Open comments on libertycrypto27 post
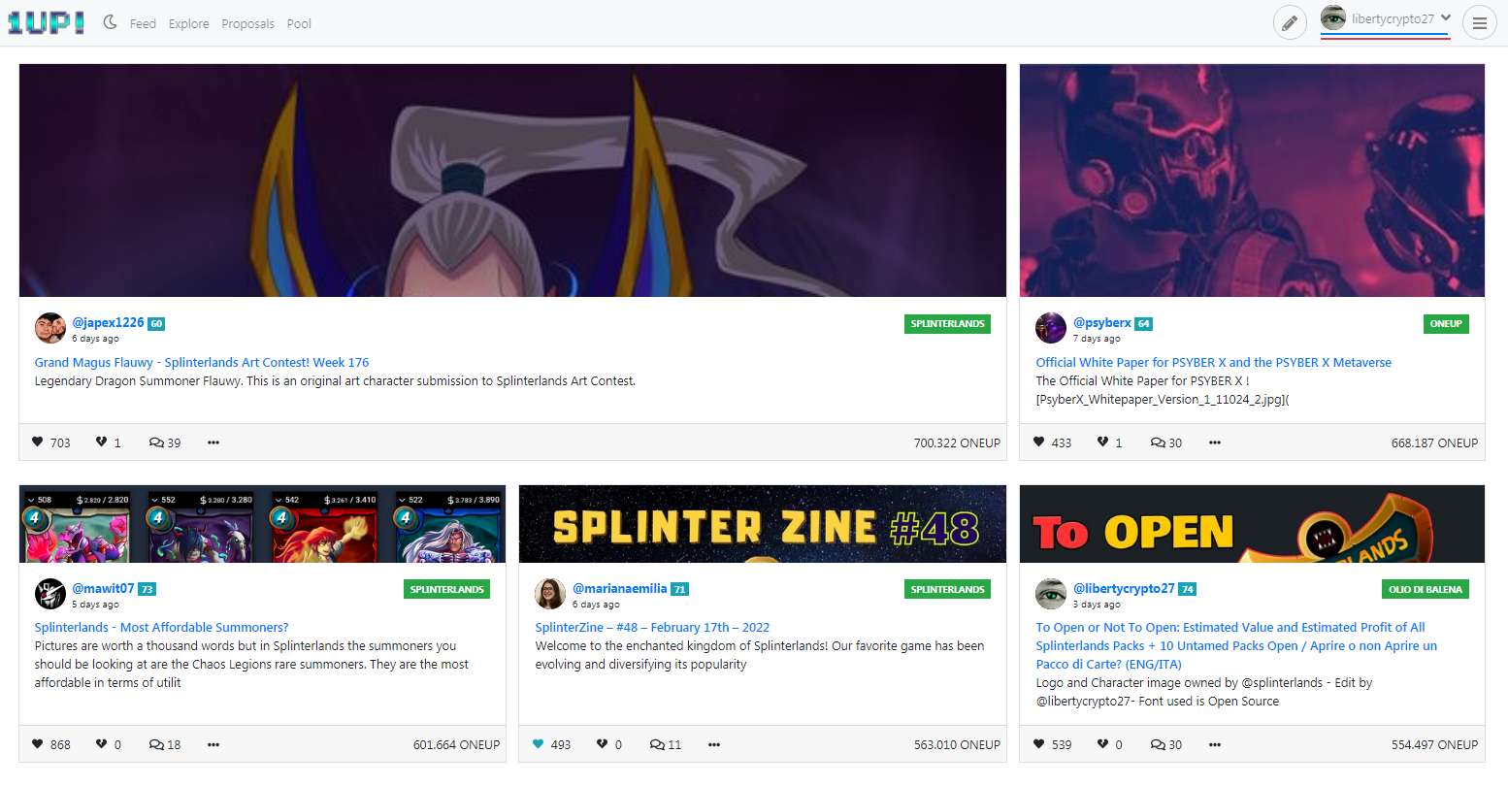Viewport: 1508px width, 786px height. click(1166, 744)
